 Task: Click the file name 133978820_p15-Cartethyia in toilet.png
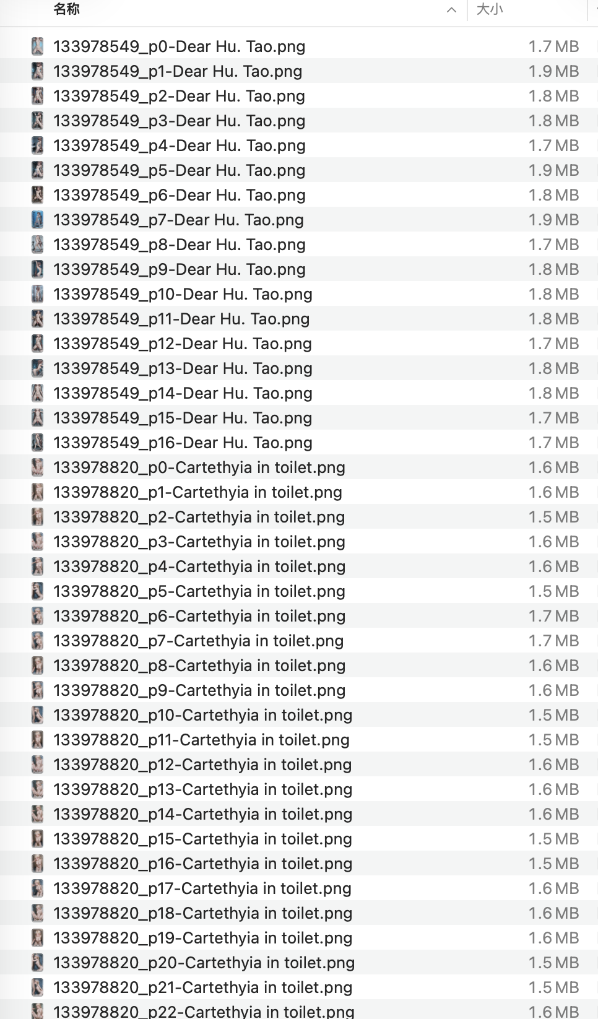[202, 839]
